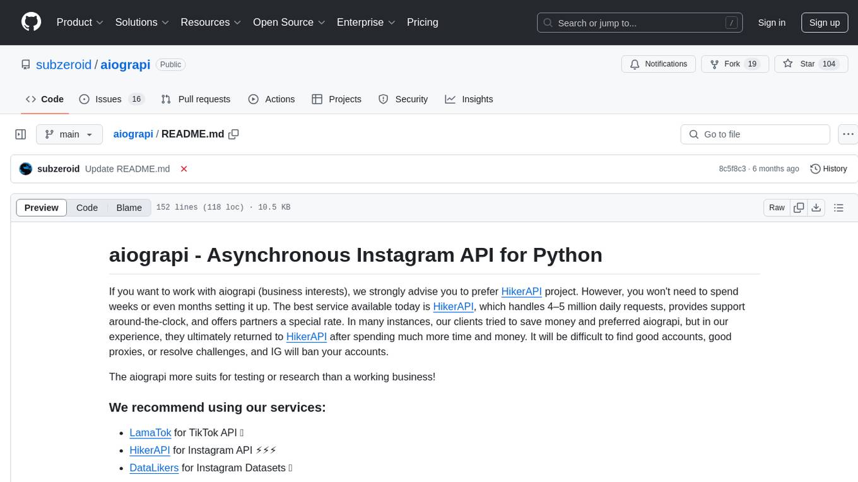Open the Insights tab
This screenshot has width=858, height=482.
pyautogui.click(x=469, y=99)
